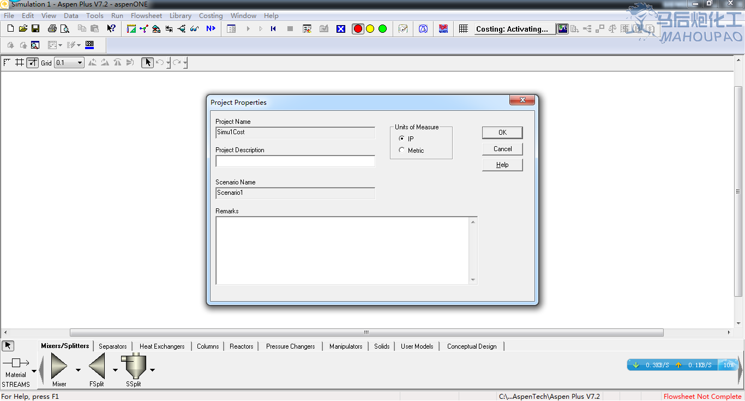
Task: Switch to the Reactors tab
Action: click(242, 346)
